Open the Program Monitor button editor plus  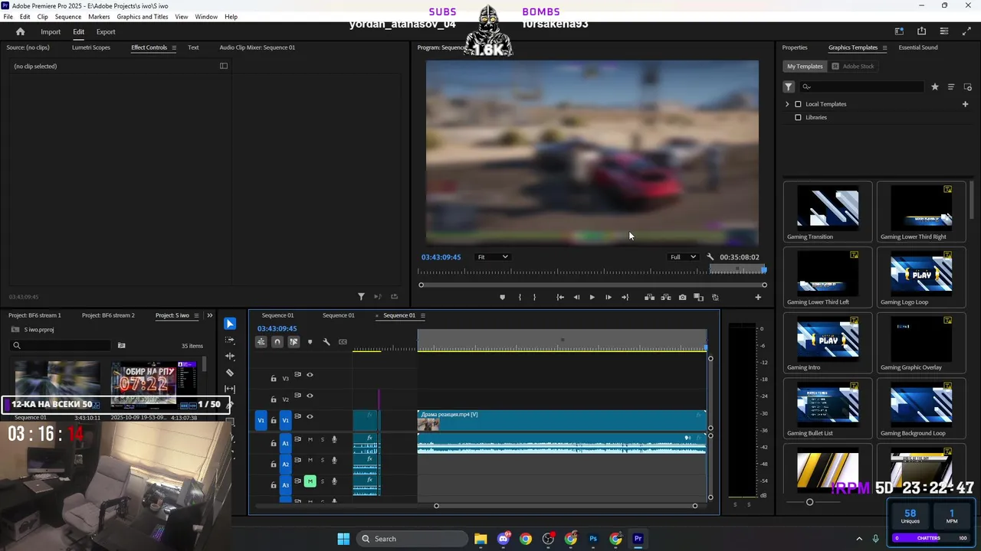pyautogui.click(x=758, y=297)
